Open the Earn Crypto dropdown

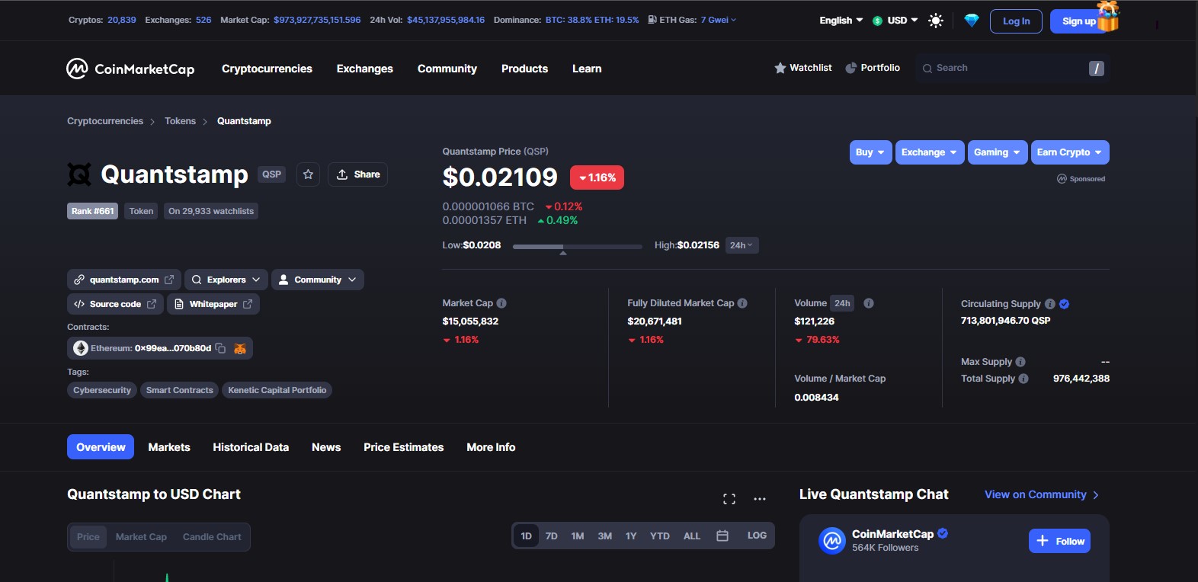[x=1070, y=152]
